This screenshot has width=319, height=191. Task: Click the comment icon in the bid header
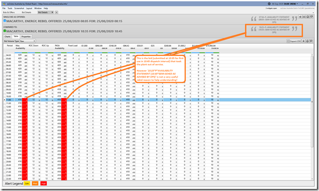point(312,17)
